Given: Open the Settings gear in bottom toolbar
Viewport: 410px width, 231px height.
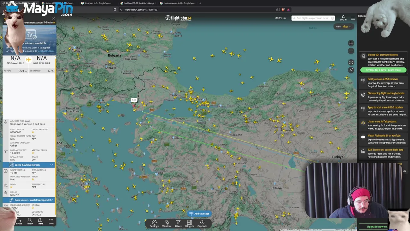Looking at the screenshot, I should click(154, 224).
